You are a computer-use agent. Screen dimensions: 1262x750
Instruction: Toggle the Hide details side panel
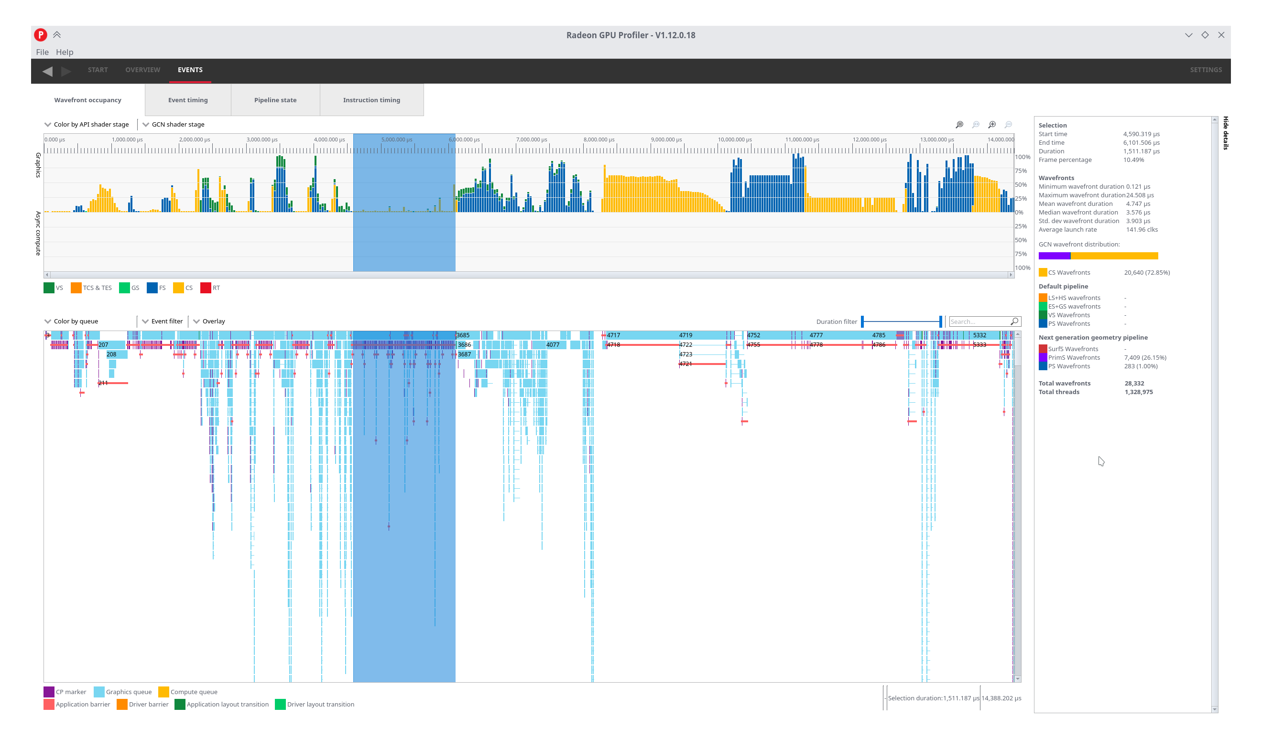(1225, 133)
